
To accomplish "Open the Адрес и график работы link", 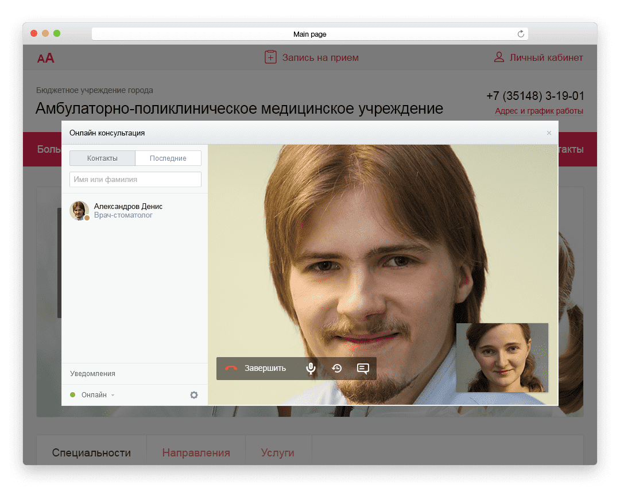I will coord(539,111).
